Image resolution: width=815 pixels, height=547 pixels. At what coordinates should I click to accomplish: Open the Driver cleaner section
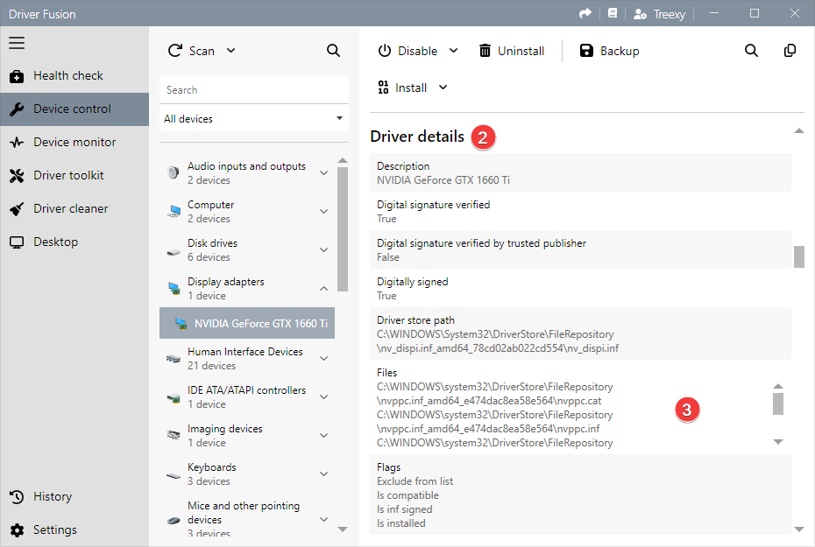coord(74,208)
